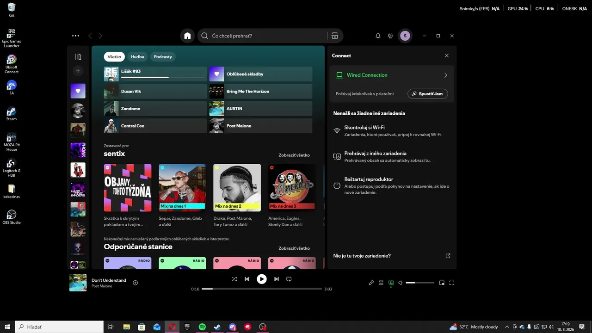Open notifications bell (What's new)
Screen dimensions: 592x333
pyautogui.click(x=378, y=36)
